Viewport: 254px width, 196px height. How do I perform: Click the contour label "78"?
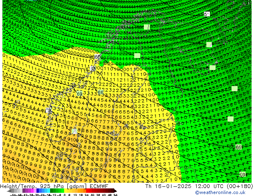(x=48, y=111)
